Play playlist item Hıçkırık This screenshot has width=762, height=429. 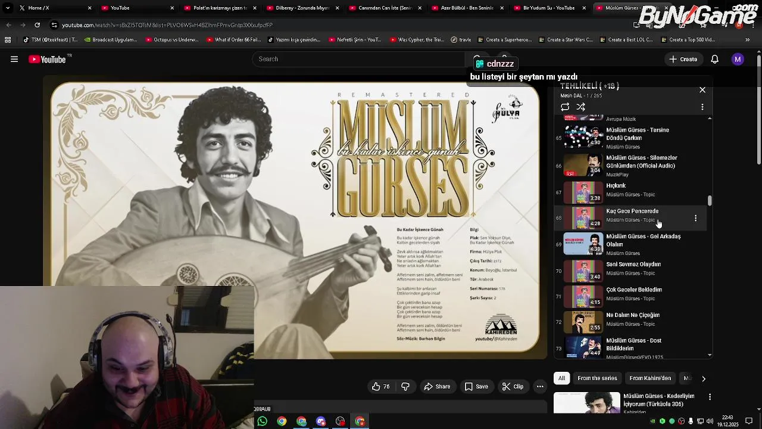631,192
